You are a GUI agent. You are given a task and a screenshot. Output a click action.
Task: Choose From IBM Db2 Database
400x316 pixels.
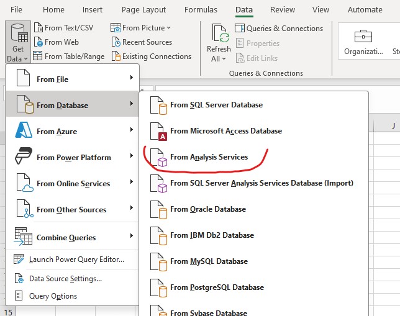[x=254, y=235]
